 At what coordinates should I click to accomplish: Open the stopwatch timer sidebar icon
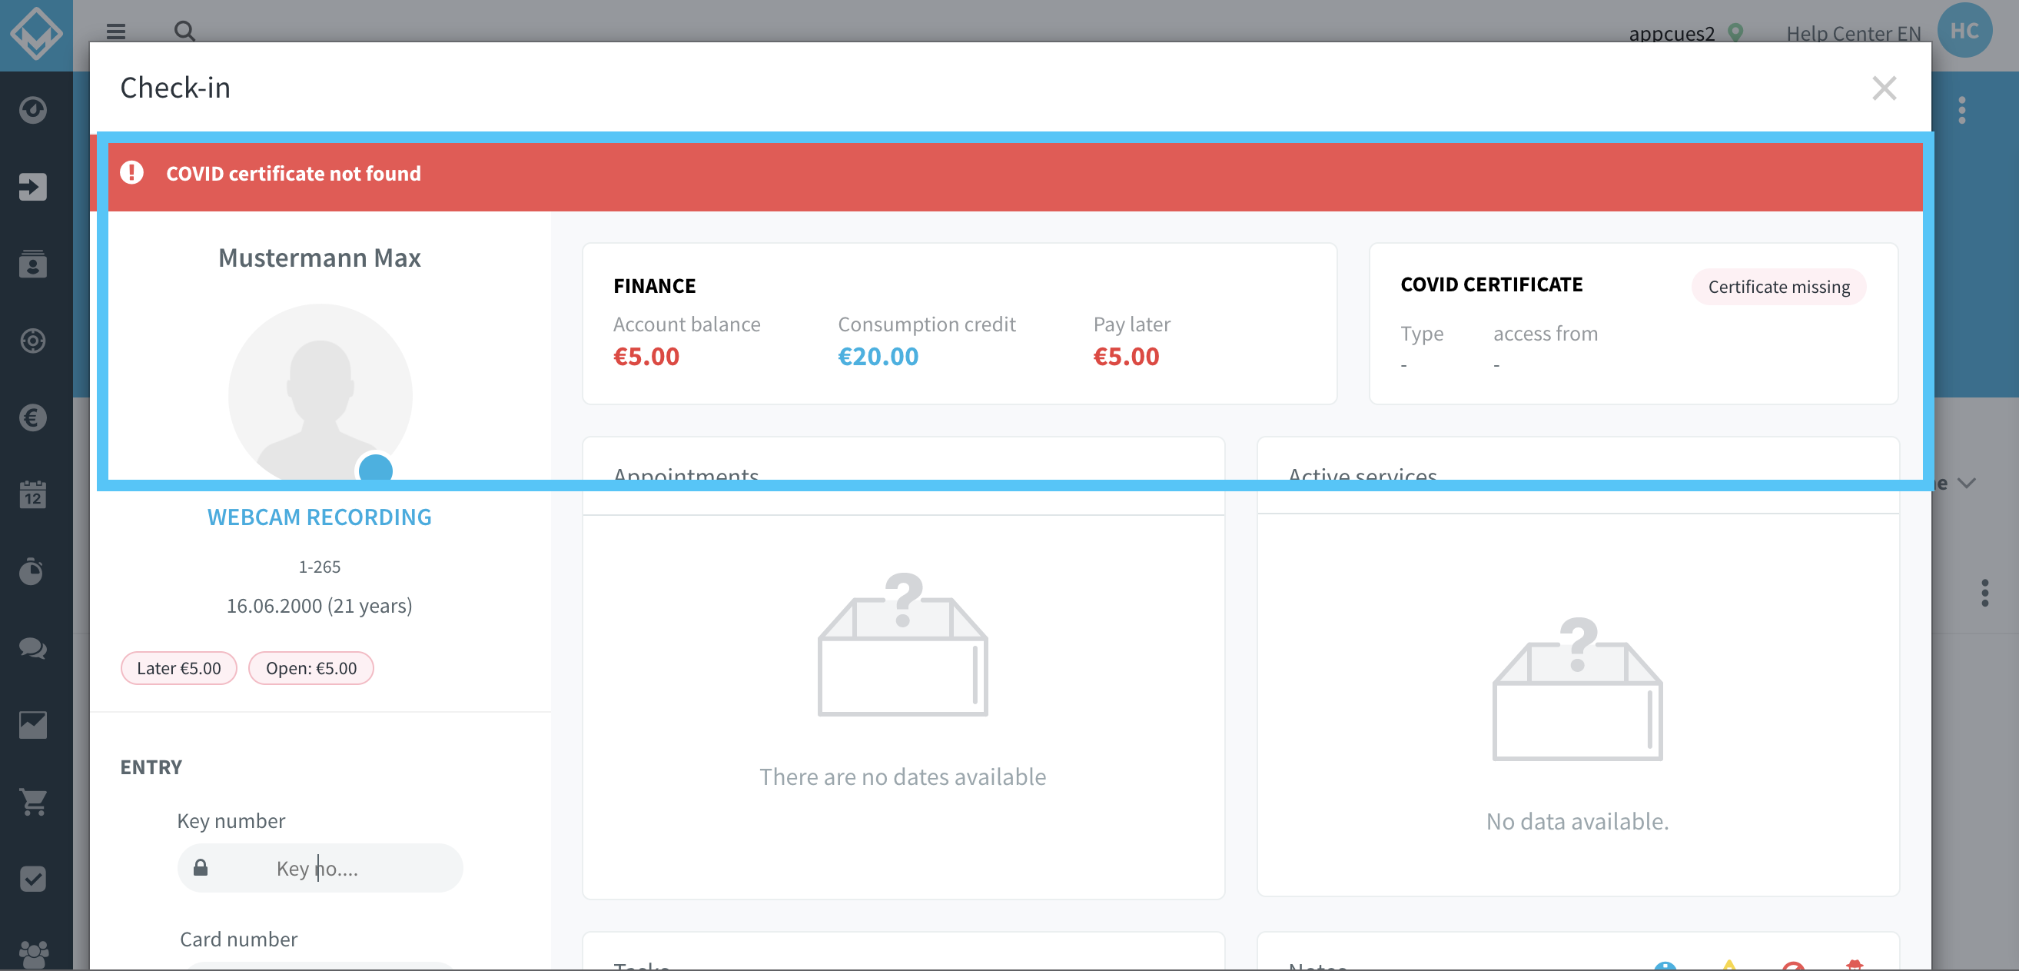[33, 571]
